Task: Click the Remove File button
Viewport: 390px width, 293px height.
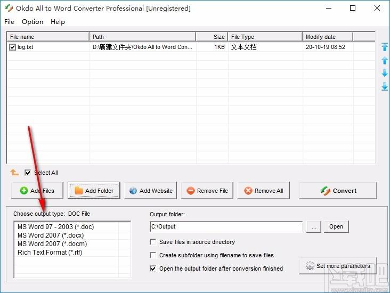Action: pos(207,191)
